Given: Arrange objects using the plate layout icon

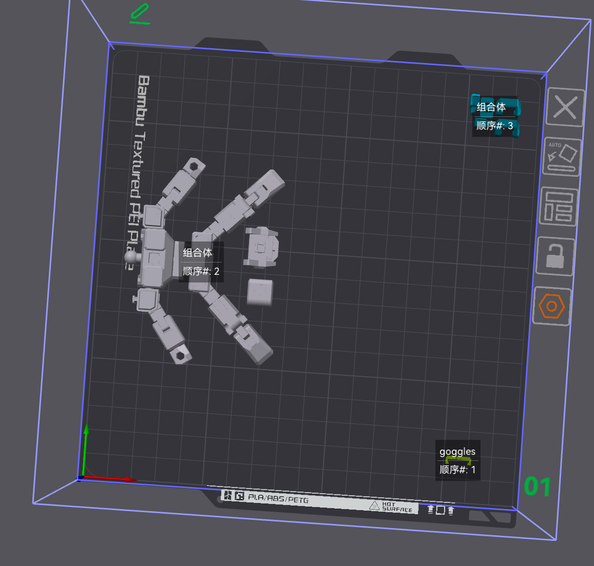Looking at the screenshot, I should (558, 207).
